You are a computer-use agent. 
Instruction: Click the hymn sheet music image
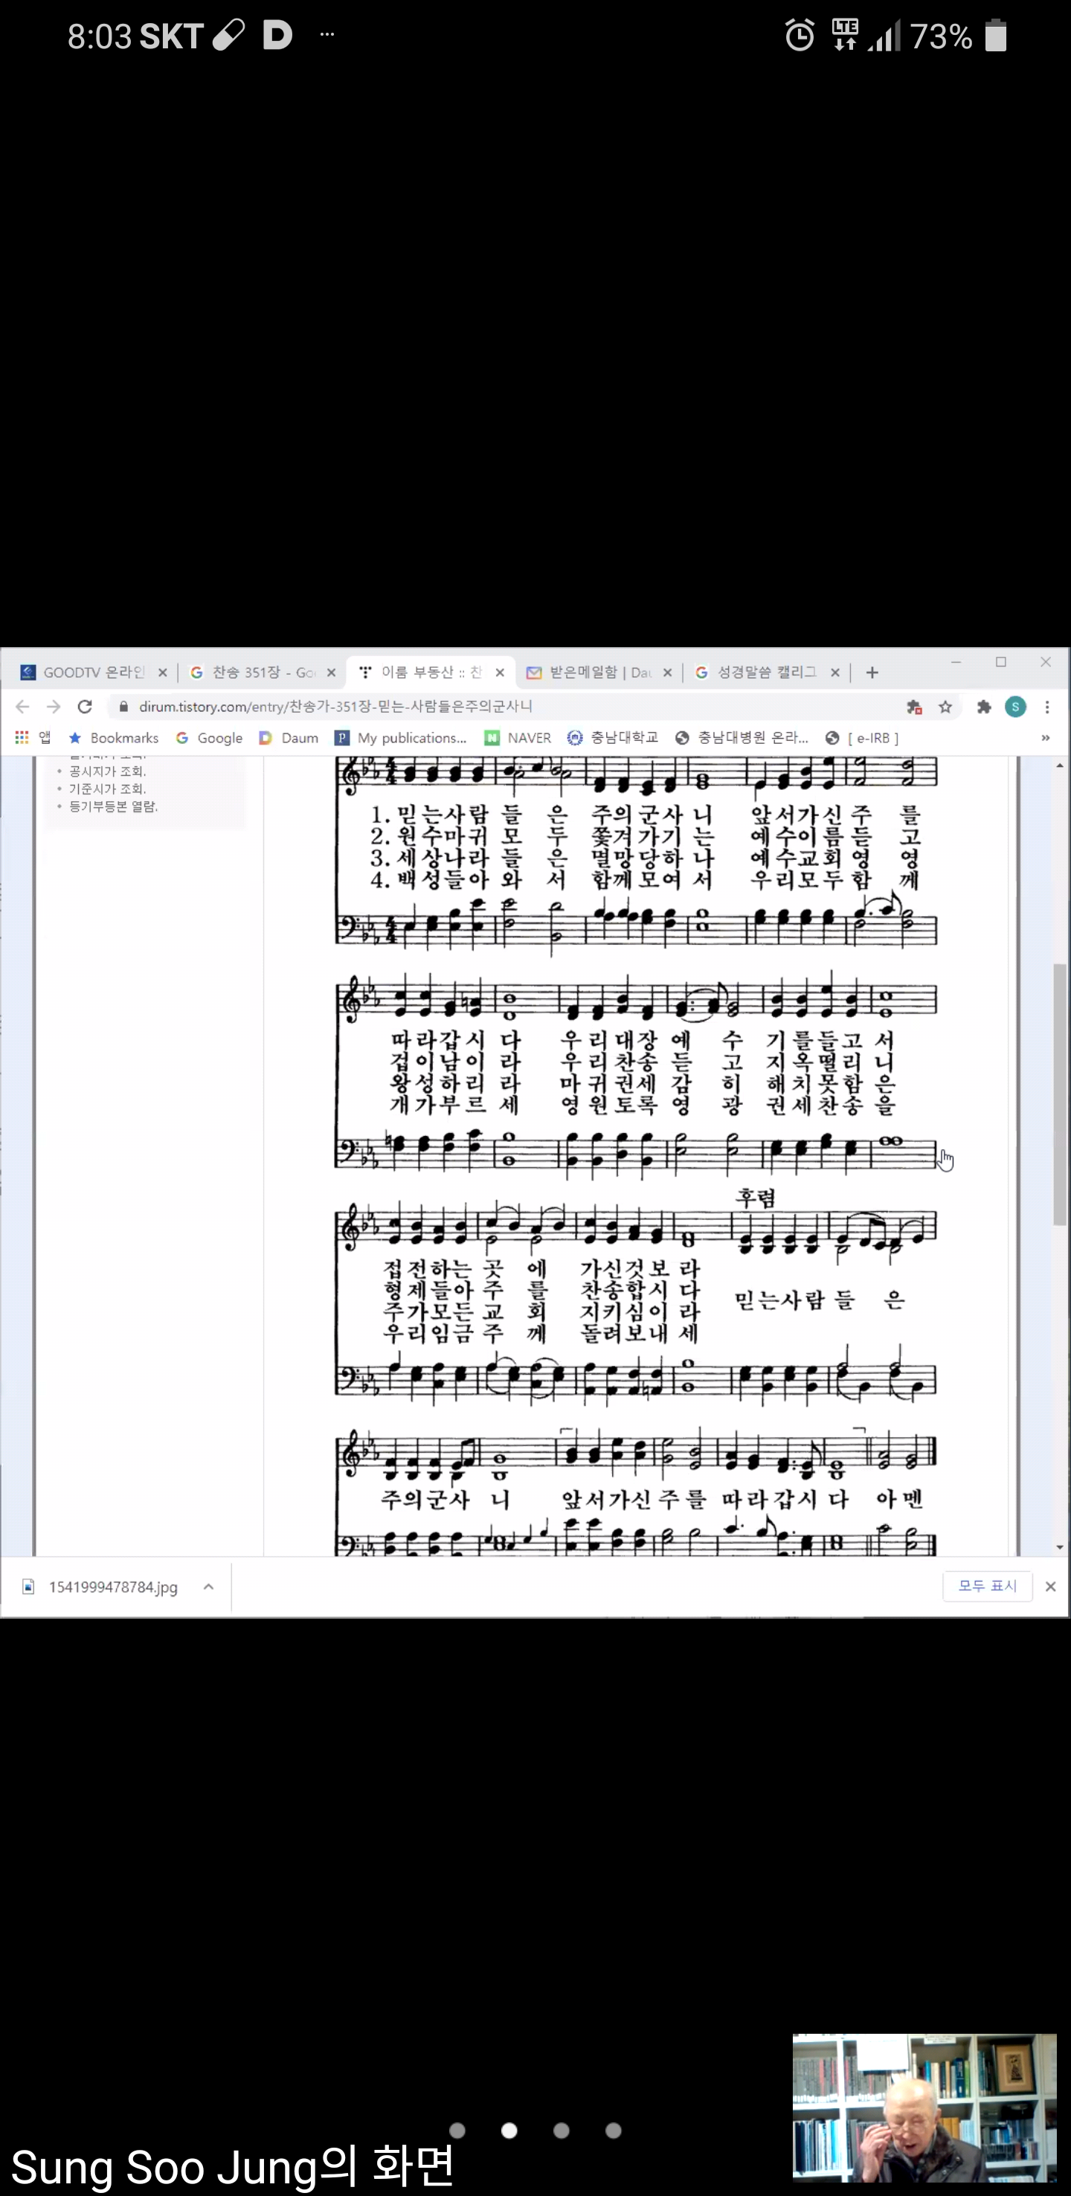[x=637, y=1156]
